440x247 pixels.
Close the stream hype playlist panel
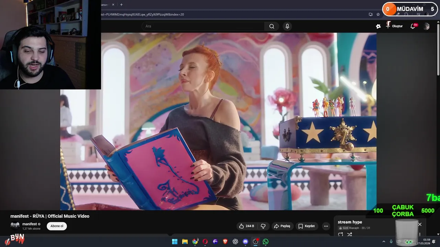coord(420,224)
